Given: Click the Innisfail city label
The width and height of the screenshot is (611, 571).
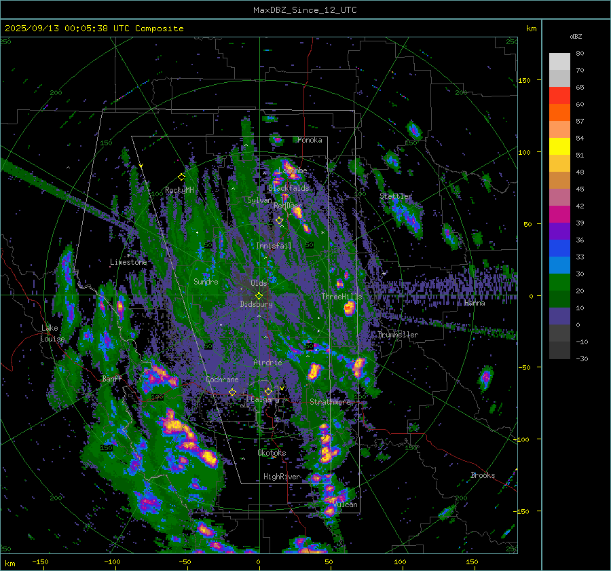Looking at the screenshot, I should (274, 246).
